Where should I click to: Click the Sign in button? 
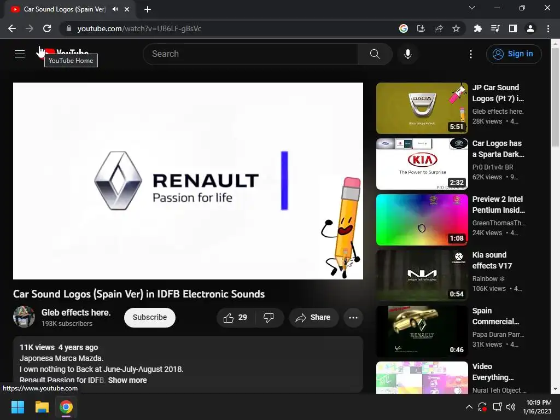[514, 54]
